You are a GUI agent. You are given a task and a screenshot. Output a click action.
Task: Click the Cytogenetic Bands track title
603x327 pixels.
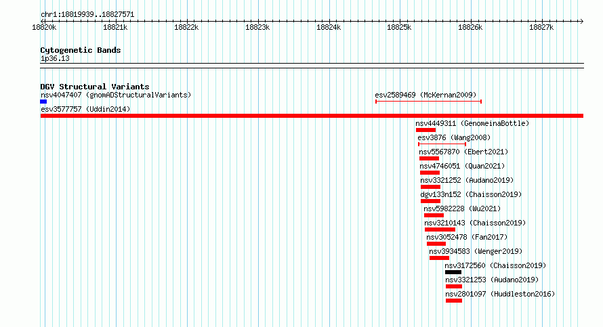[81, 50]
